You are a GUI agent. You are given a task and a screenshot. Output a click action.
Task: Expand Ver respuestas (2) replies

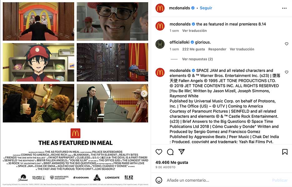tap(197, 59)
